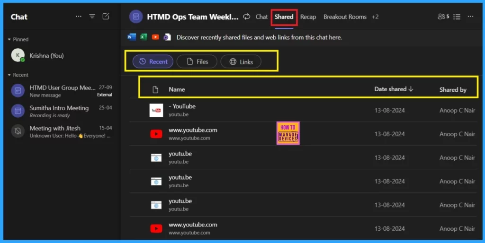Select the Recent filter pill
Viewport: 485px width, 243px height.
[x=153, y=62]
